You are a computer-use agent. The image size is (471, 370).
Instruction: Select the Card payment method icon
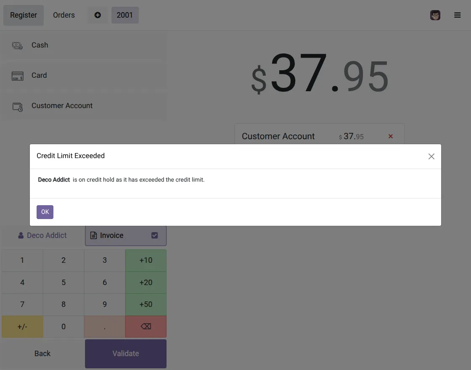click(x=17, y=75)
